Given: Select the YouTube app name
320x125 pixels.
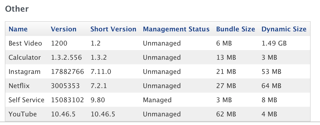Looking at the screenshot, I should tap(23, 114).
